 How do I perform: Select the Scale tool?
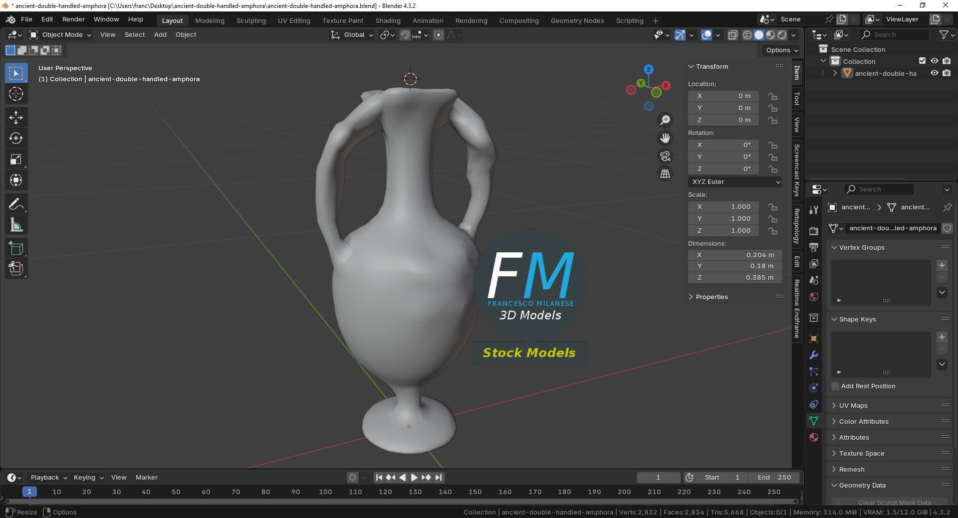coord(16,159)
